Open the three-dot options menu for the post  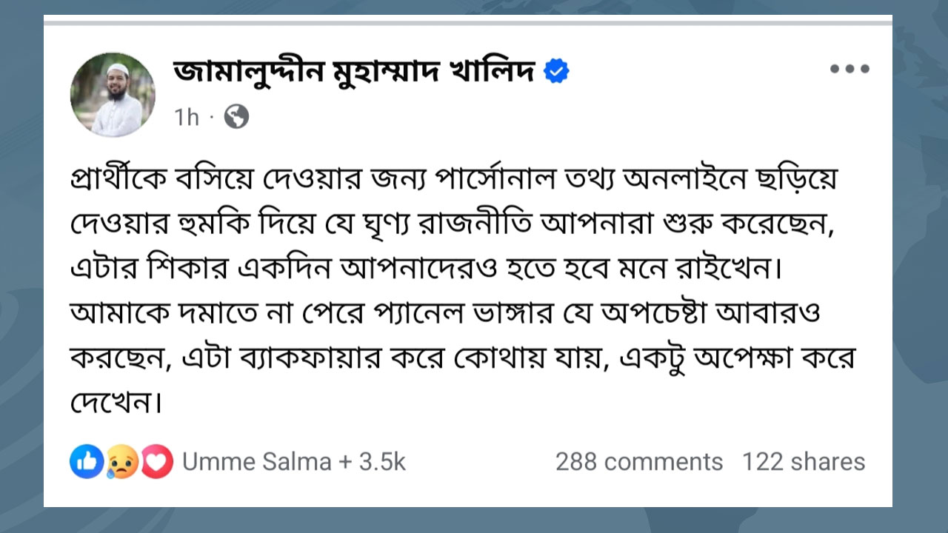pos(849,68)
